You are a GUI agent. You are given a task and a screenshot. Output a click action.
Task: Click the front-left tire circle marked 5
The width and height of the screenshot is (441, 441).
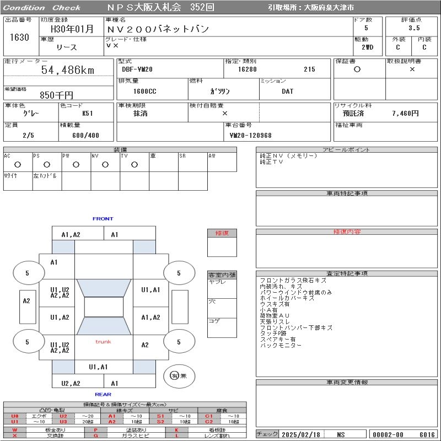point(28,273)
